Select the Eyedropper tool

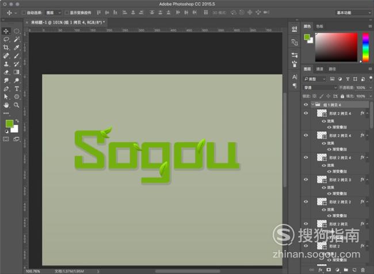(x=16, y=48)
